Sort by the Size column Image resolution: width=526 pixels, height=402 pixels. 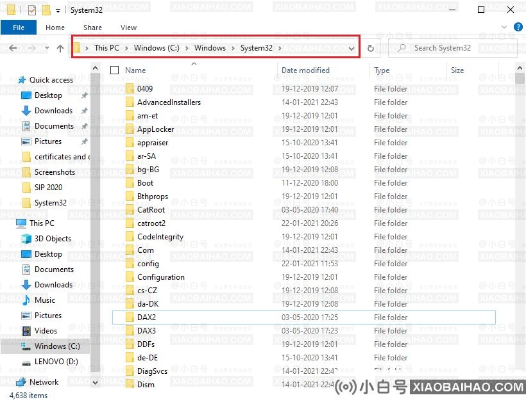[x=457, y=70]
